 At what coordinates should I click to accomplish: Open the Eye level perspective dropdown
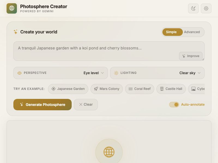point(93,73)
